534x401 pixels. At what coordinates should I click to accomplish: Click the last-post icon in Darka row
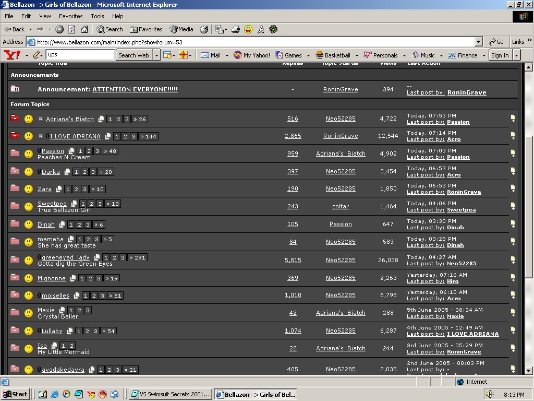[x=513, y=171]
